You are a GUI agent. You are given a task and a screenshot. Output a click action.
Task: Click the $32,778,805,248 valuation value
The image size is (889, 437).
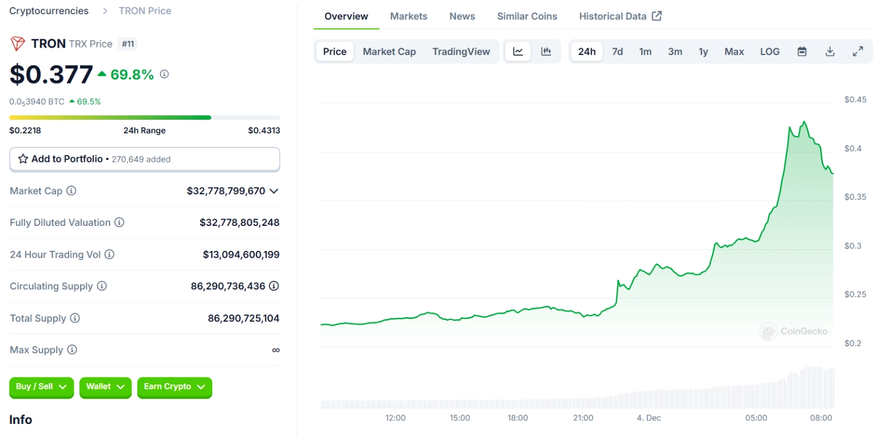pyautogui.click(x=239, y=222)
